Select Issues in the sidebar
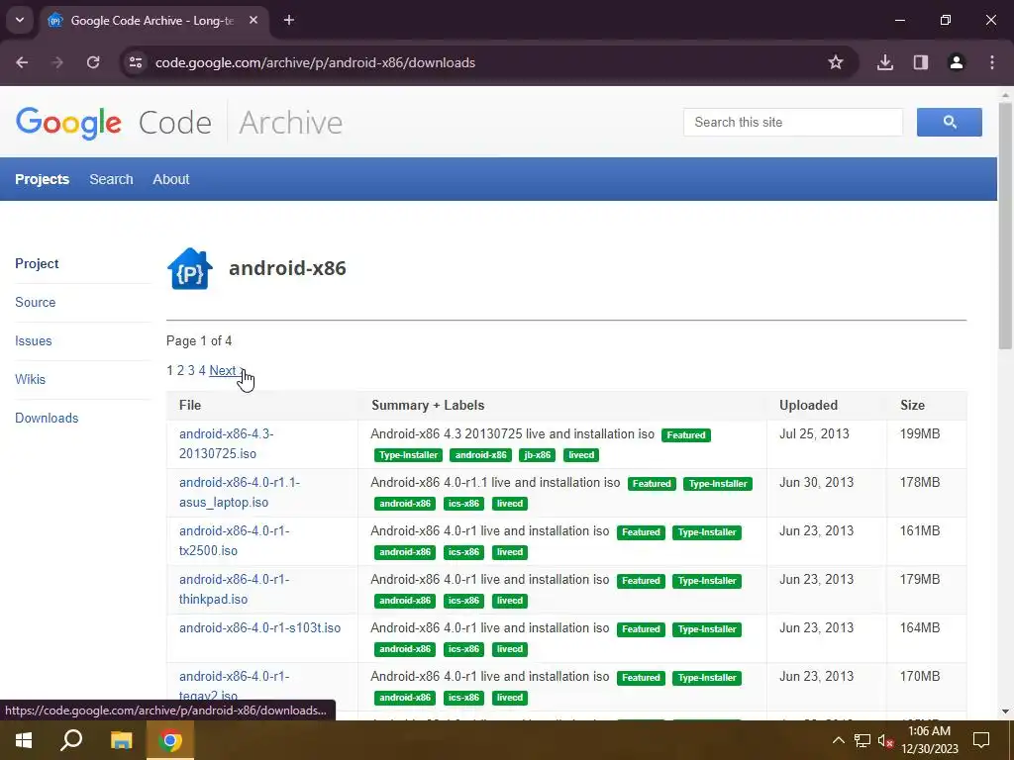 coord(33,341)
